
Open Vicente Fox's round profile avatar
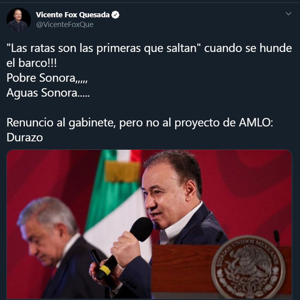(19, 20)
